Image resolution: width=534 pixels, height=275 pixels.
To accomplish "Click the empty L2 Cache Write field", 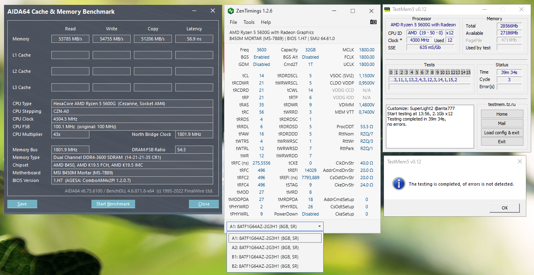I will coord(111,71).
